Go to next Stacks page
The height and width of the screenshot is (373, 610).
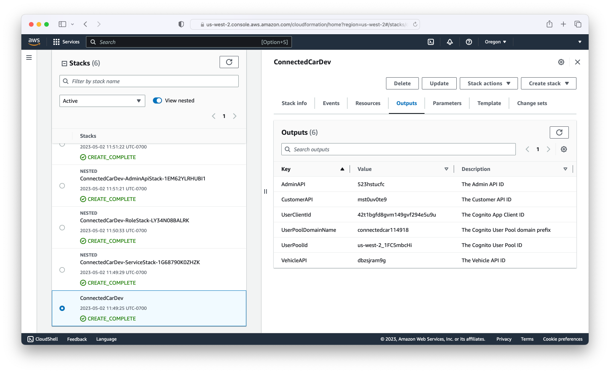(x=235, y=116)
